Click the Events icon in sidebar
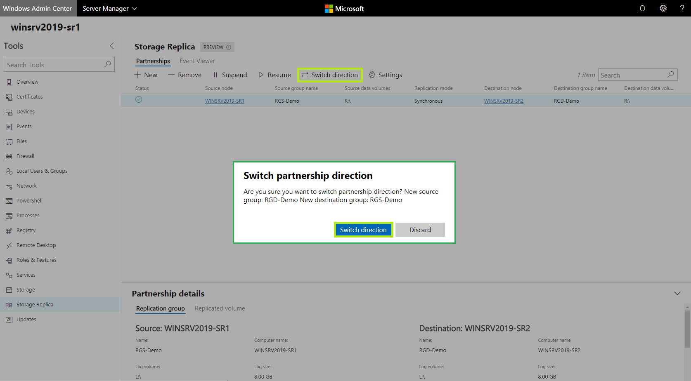Viewport: 691px width, 381px height. pyautogui.click(x=9, y=127)
